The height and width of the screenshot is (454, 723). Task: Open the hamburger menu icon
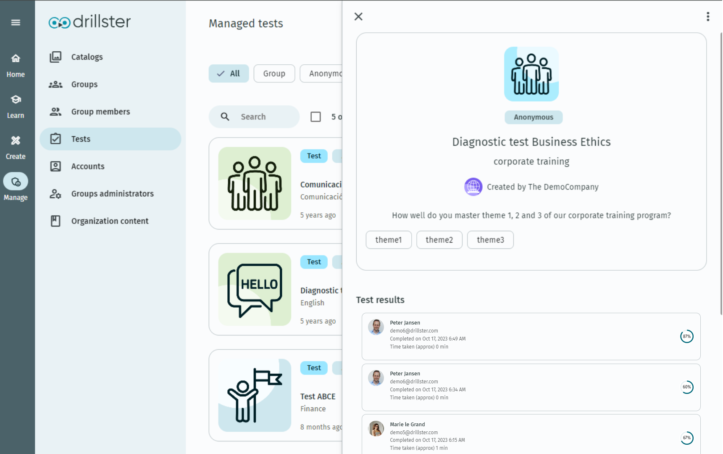click(x=16, y=22)
